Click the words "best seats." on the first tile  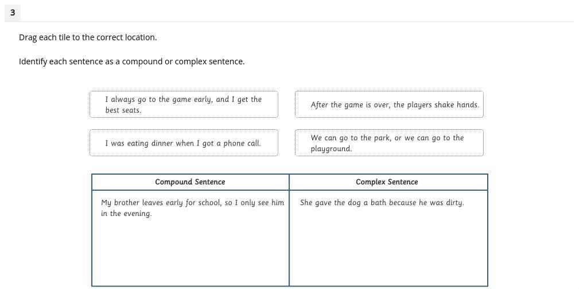[123, 110]
